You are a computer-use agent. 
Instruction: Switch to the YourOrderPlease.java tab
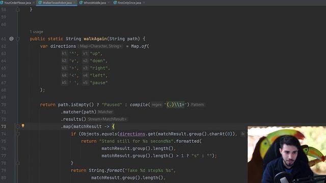(x=17, y=3)
